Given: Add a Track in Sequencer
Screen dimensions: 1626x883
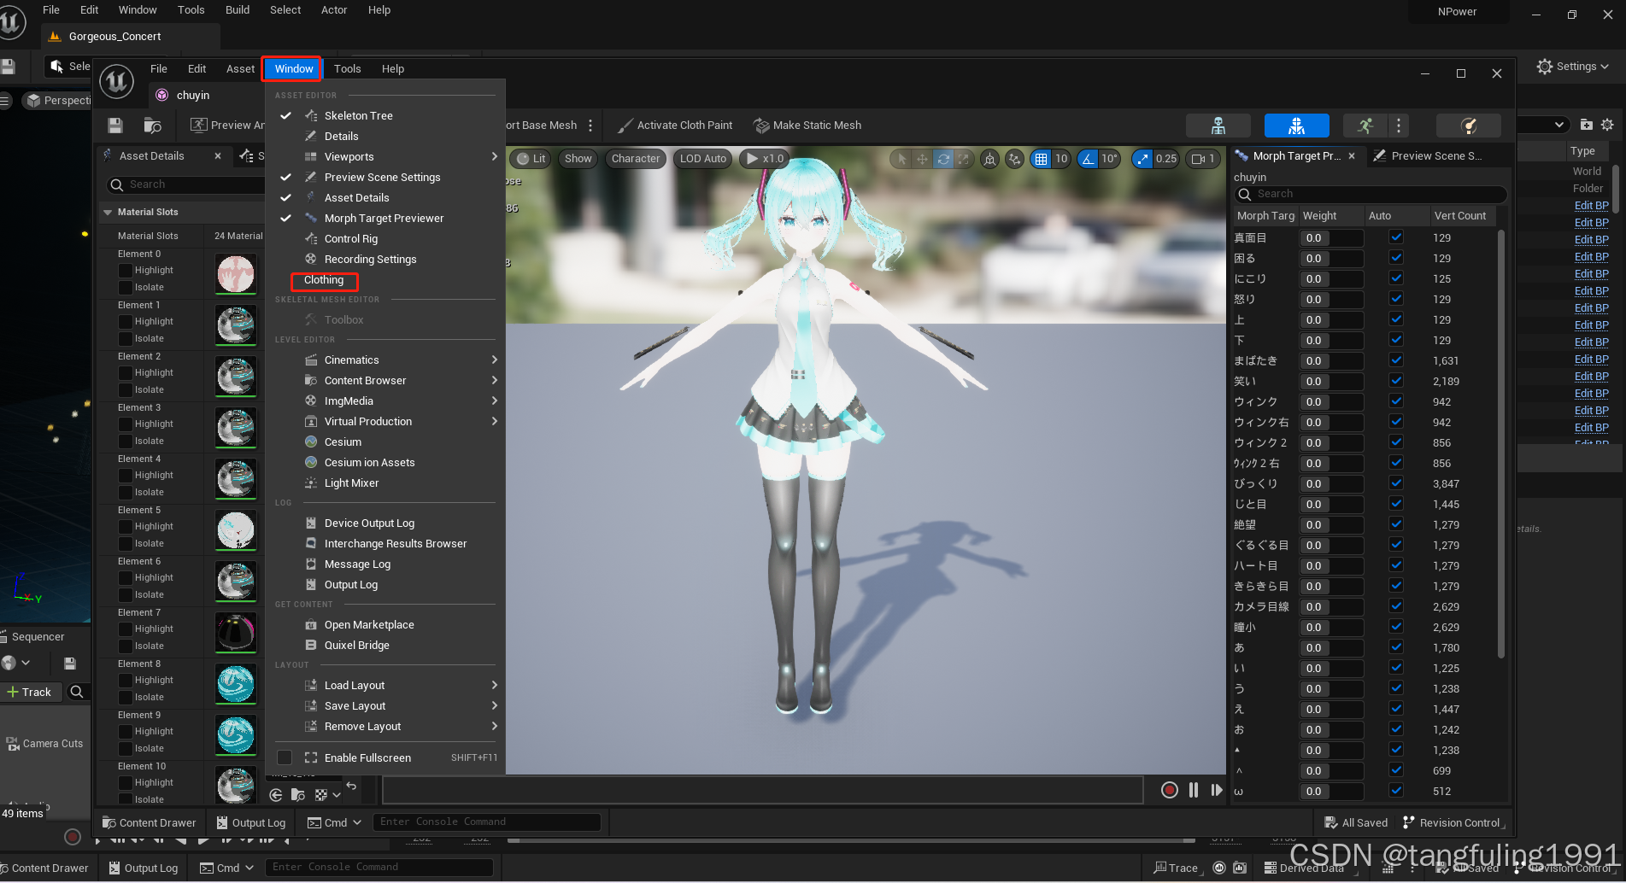Looking at the screenshot, I should (x=29, y=692).
